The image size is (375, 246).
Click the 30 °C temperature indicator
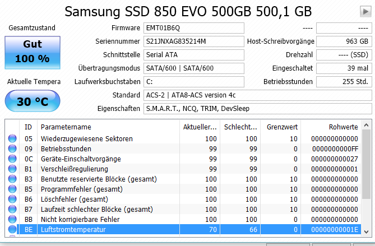pyautogui.click(x=33, y=101)
